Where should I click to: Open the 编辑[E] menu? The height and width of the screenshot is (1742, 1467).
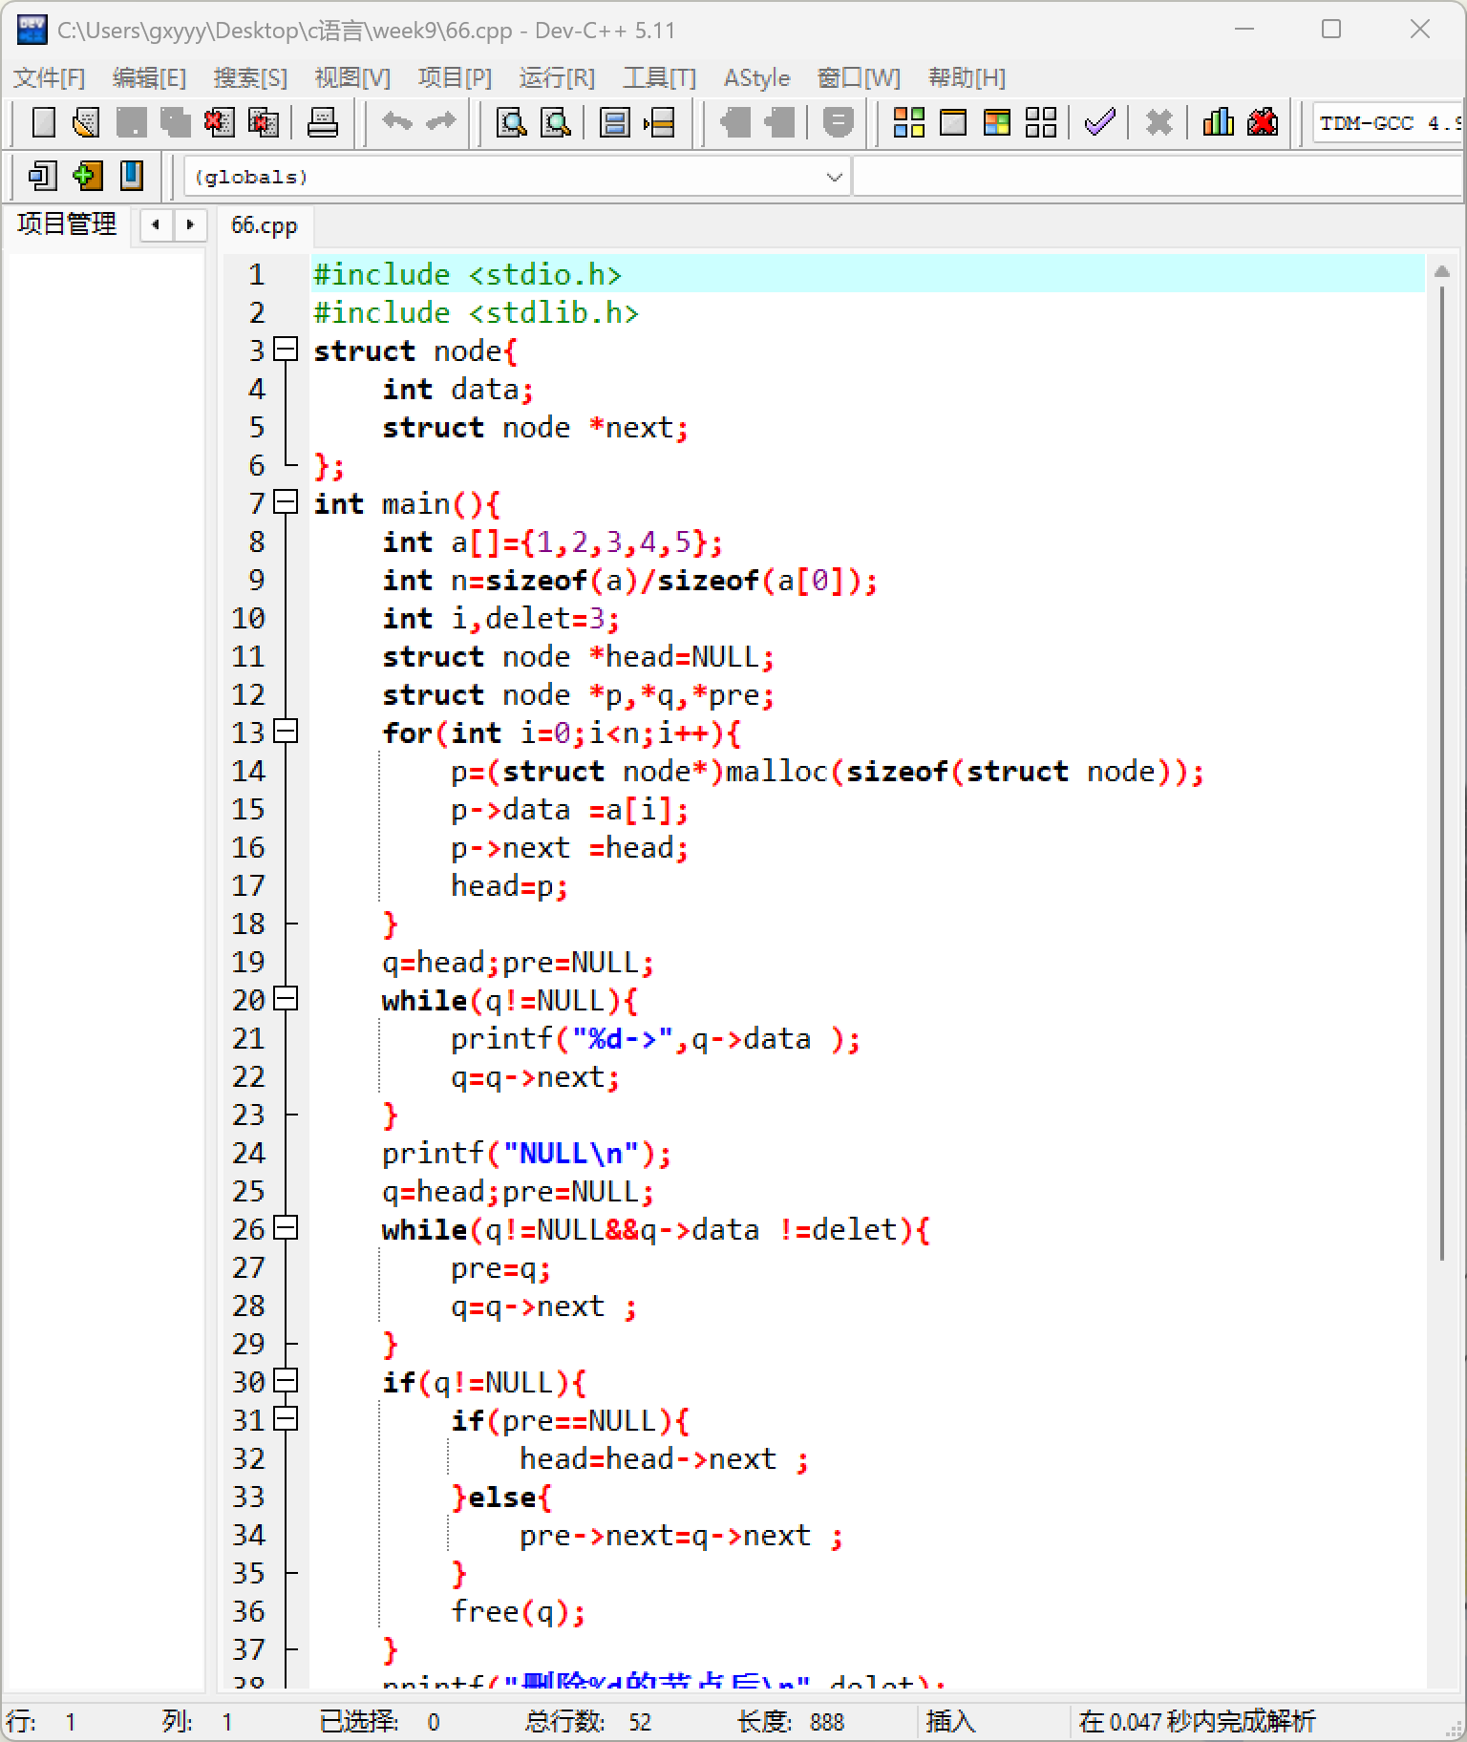[149, 77]
